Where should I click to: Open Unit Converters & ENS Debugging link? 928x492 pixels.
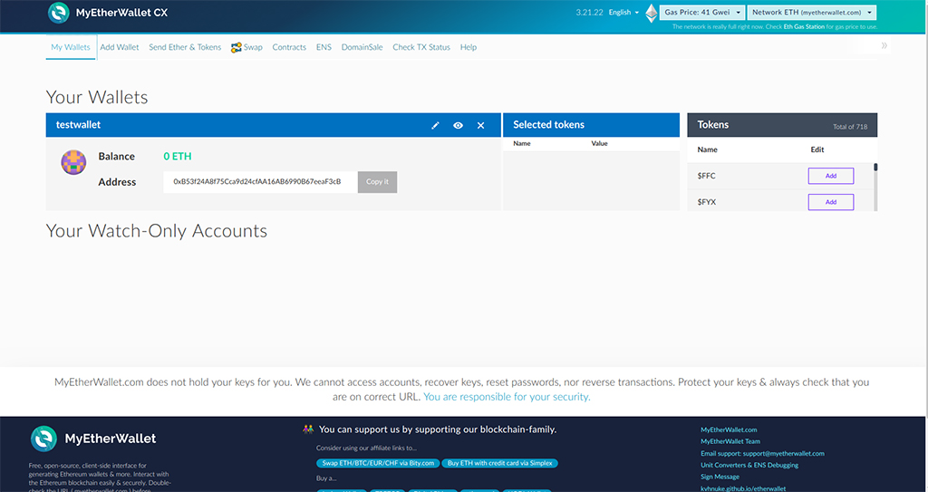749,465
